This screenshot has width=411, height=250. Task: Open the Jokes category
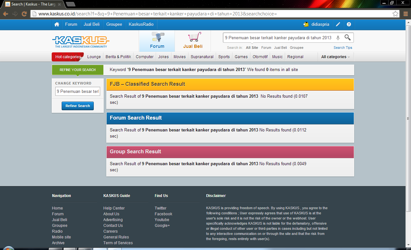point(163,57)
